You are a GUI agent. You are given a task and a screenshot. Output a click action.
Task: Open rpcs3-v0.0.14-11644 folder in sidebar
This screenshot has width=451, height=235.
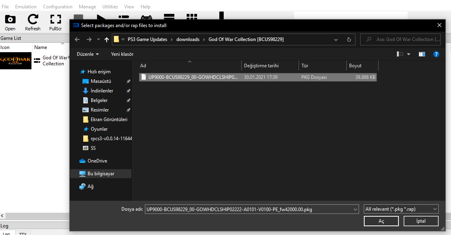click(x=111, y=138)
